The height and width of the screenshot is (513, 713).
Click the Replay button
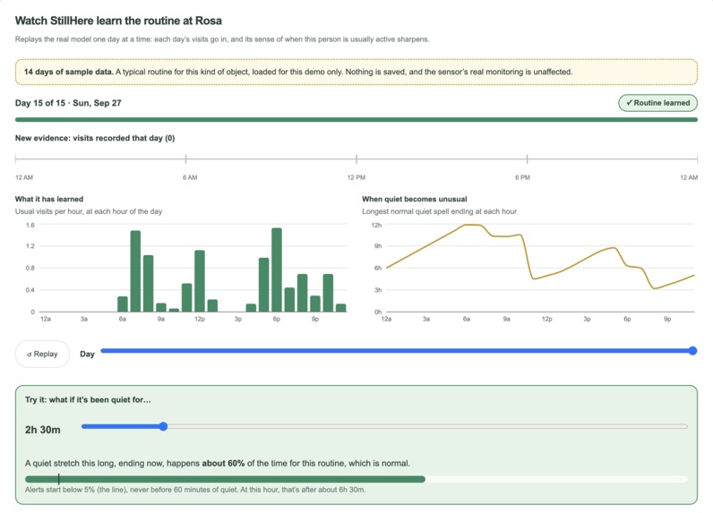point(42,354)
